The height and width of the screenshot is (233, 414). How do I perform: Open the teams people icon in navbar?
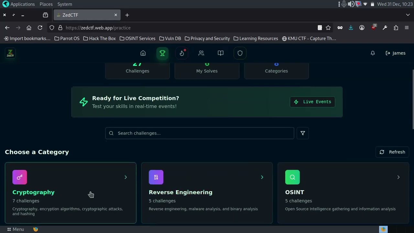(201, 53)
